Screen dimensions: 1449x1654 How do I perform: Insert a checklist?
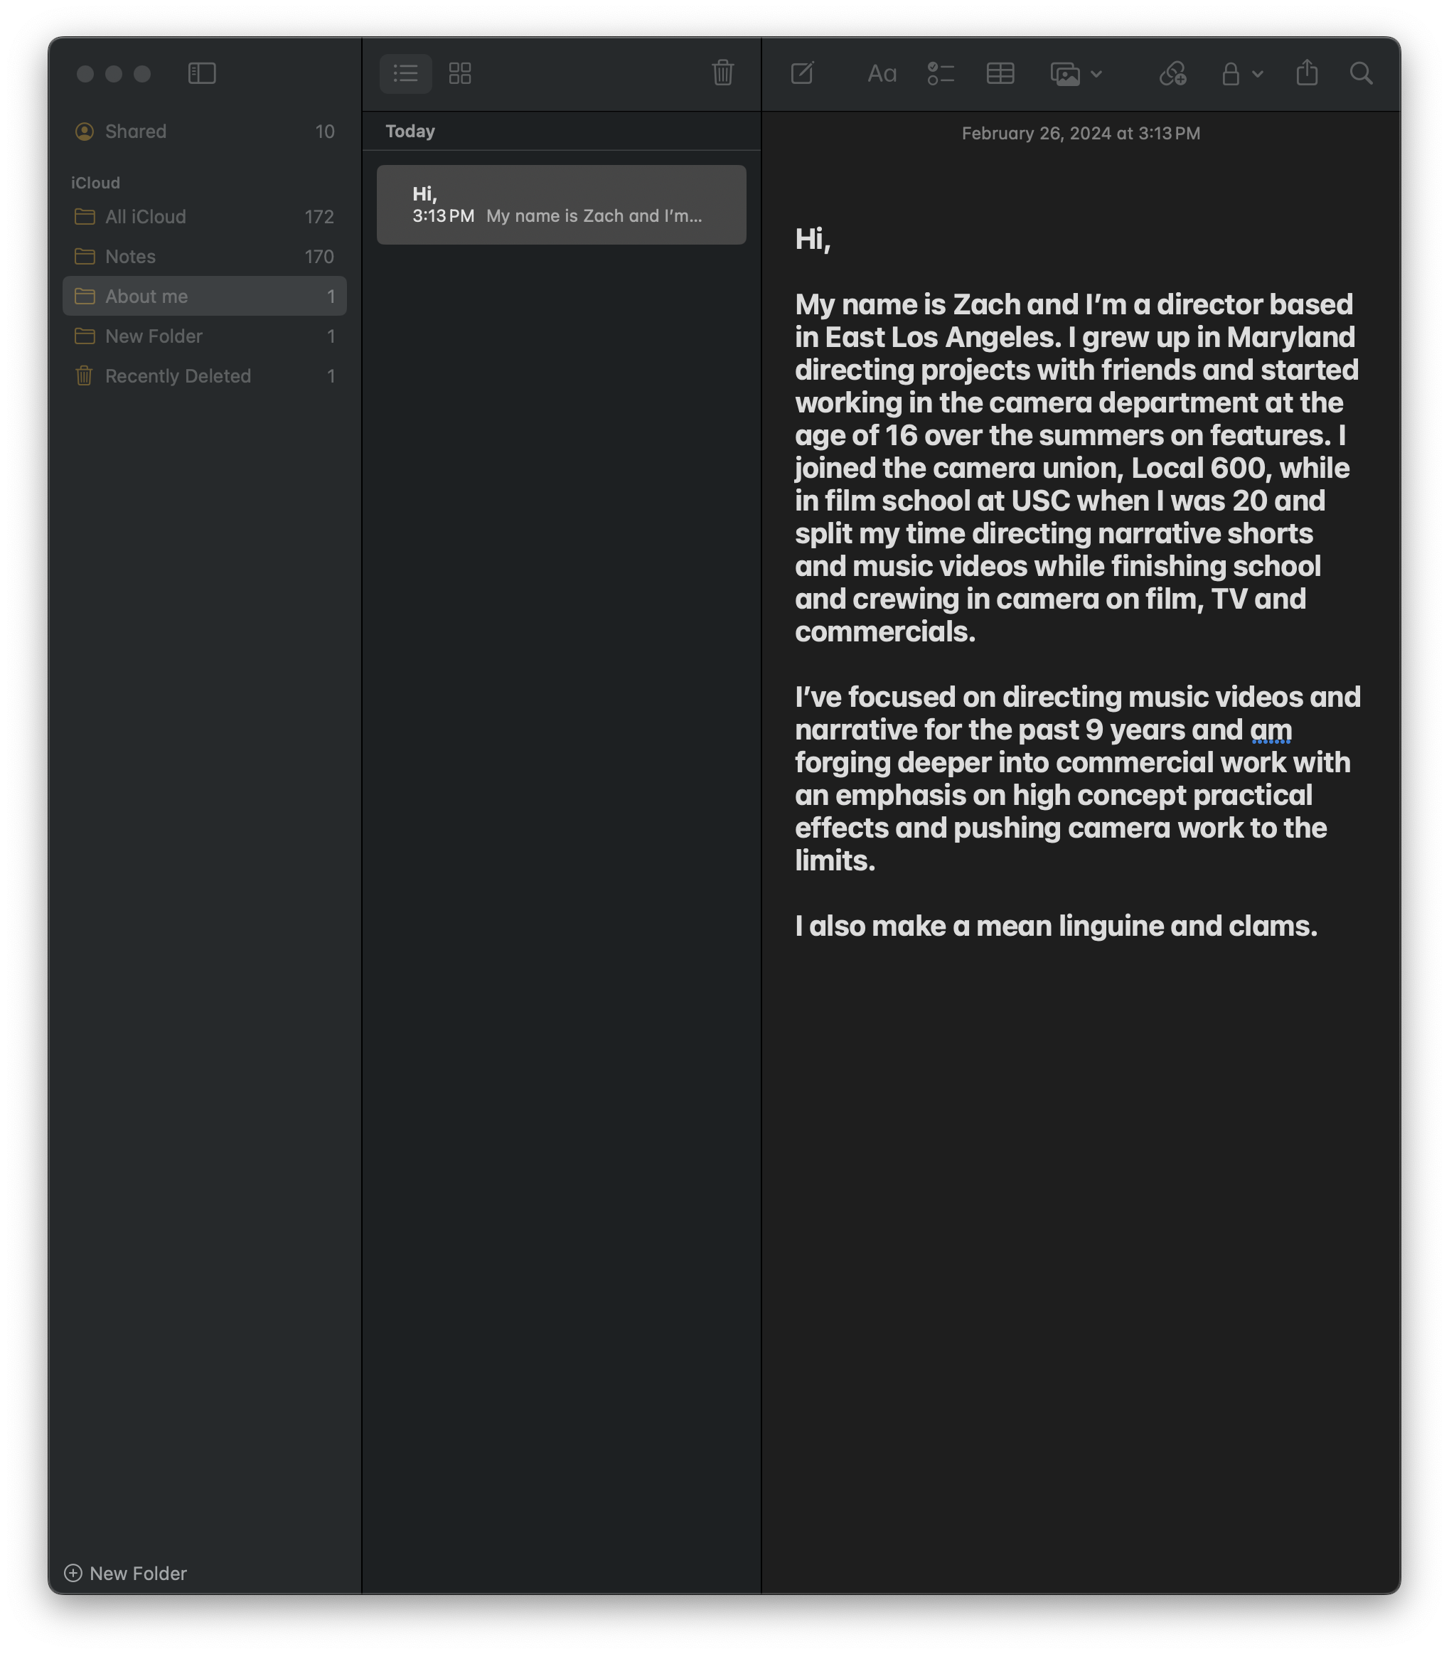(x=941, y=74)
